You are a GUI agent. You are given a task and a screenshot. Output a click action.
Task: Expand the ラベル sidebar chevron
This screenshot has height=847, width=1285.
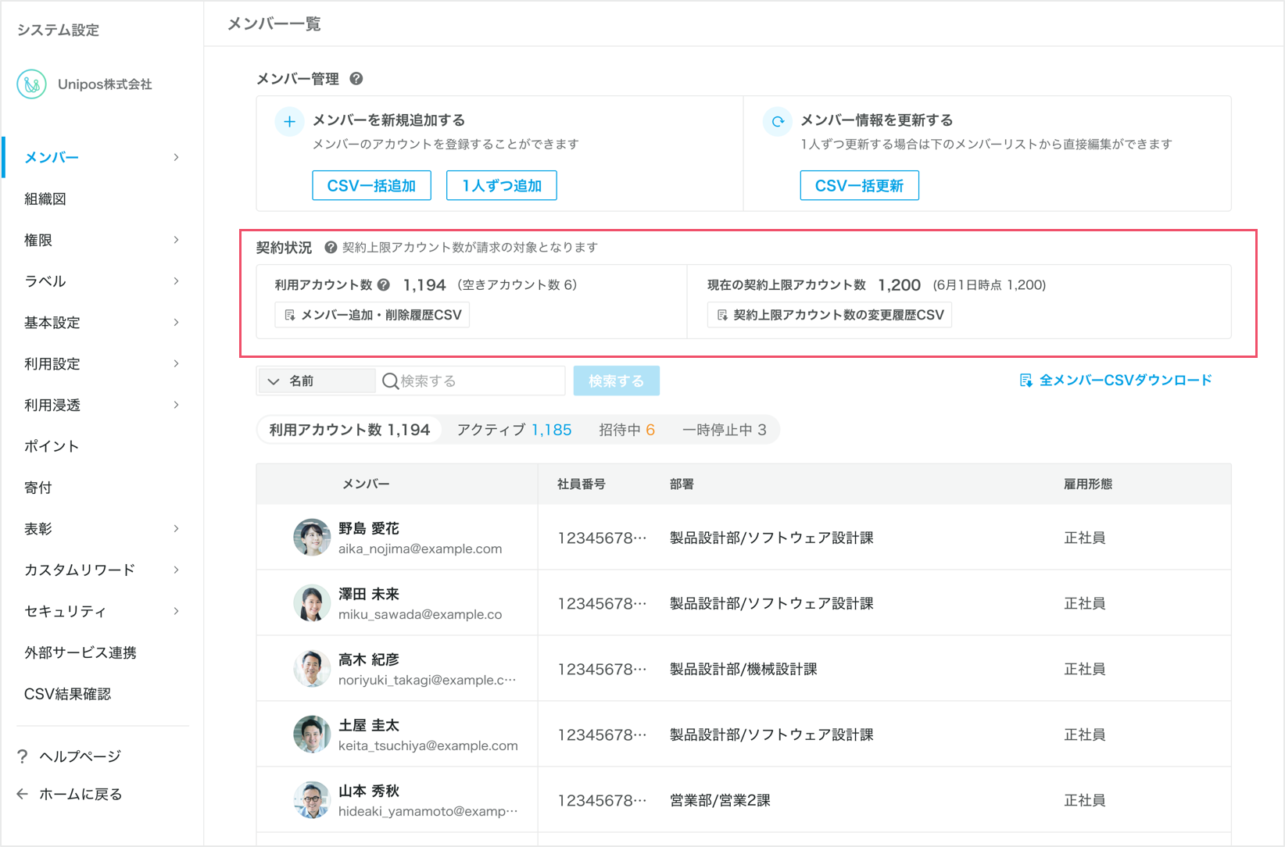pyautogui.click(x=177, y=281)
